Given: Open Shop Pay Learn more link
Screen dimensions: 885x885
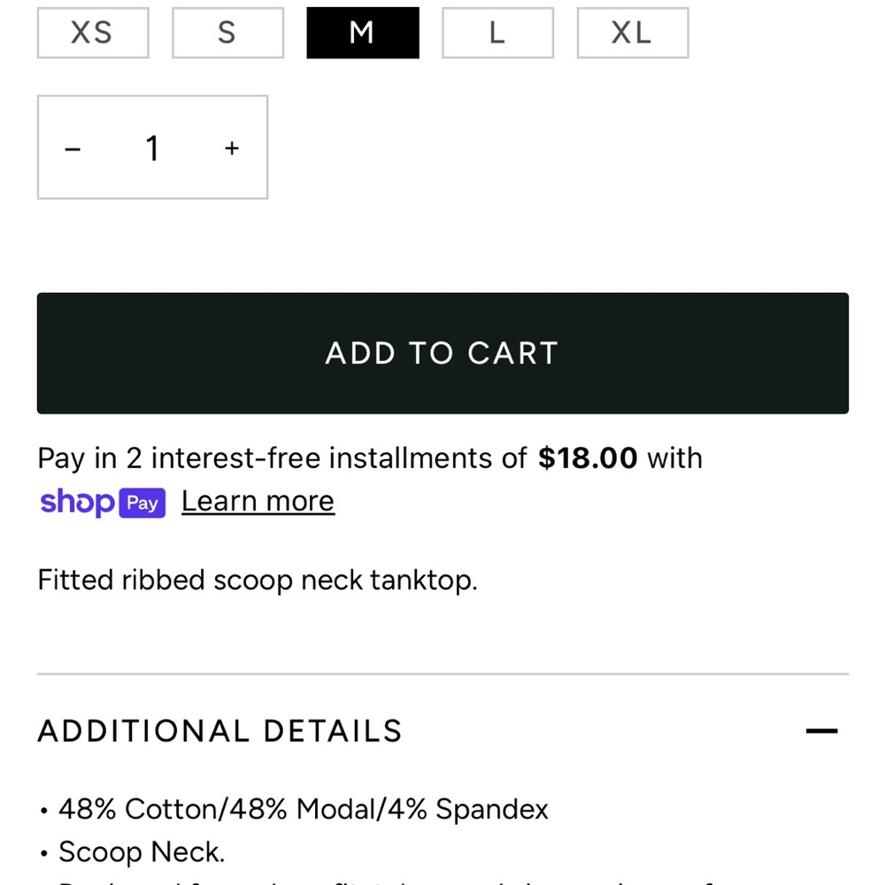Looking at the screenshot, I should tap(258, 501).
